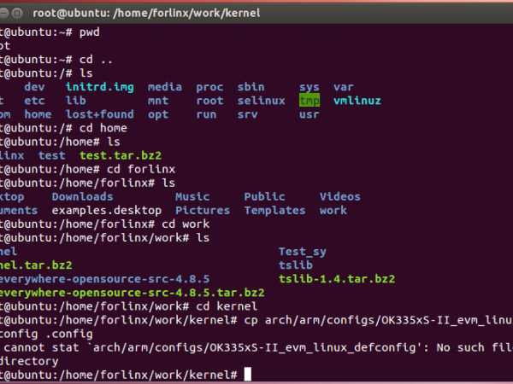Click the everywhere-opensource-src-4.8.5.tar.bz2 archive name
The height and width of the screenshot is (384, 513).
(128, 292)
